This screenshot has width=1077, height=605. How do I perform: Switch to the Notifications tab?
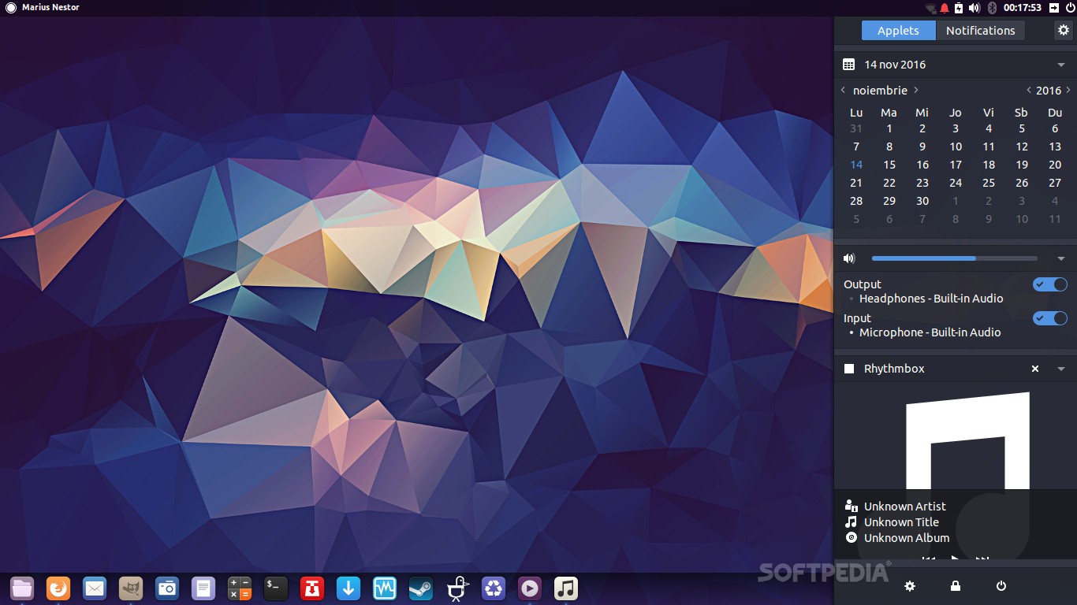point(980,30)
